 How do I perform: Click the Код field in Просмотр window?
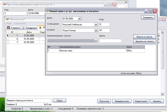(15, 13)
